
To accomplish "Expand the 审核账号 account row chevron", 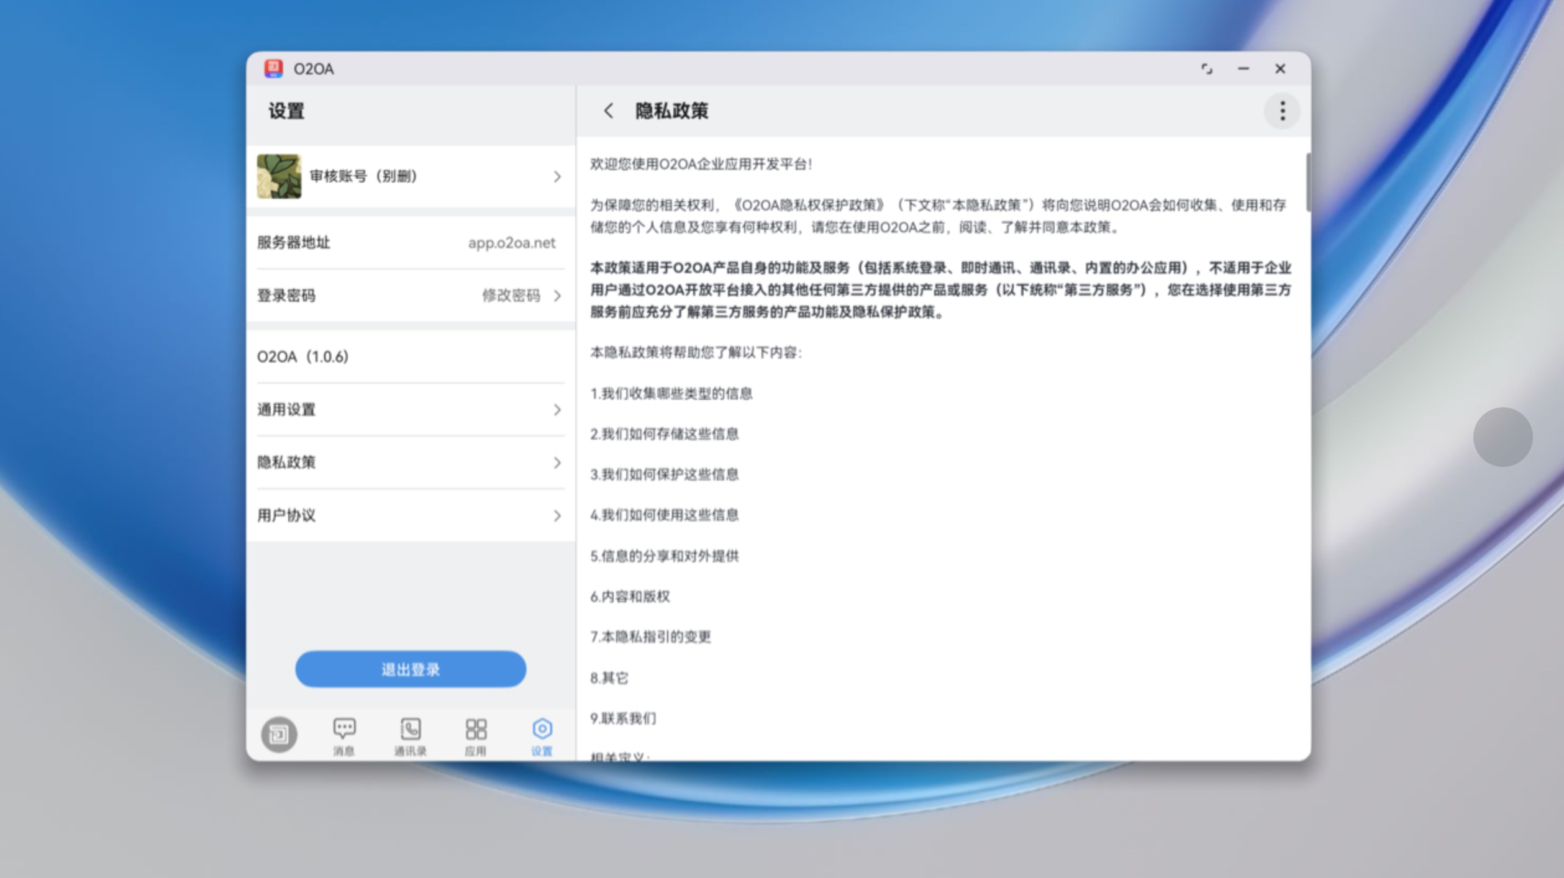I will point(557,177).
